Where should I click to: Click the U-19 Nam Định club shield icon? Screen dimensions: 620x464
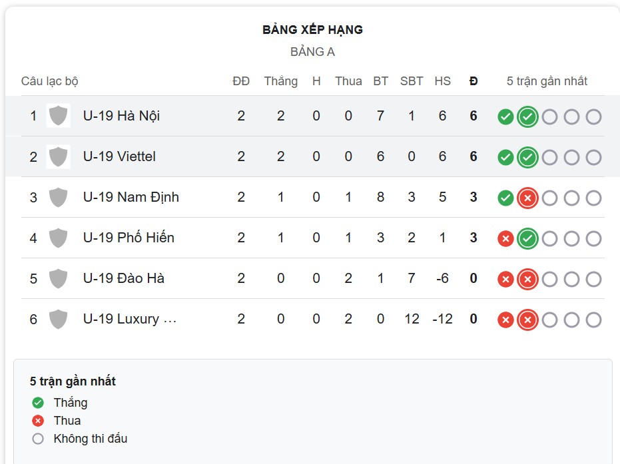(58, 197)
